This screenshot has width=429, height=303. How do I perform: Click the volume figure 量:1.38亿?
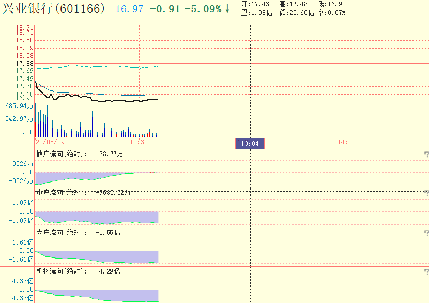pos(257,12)
